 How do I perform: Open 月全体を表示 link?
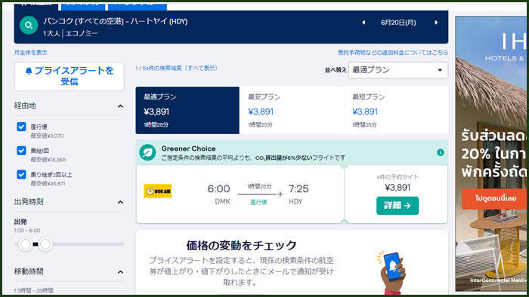31,53
